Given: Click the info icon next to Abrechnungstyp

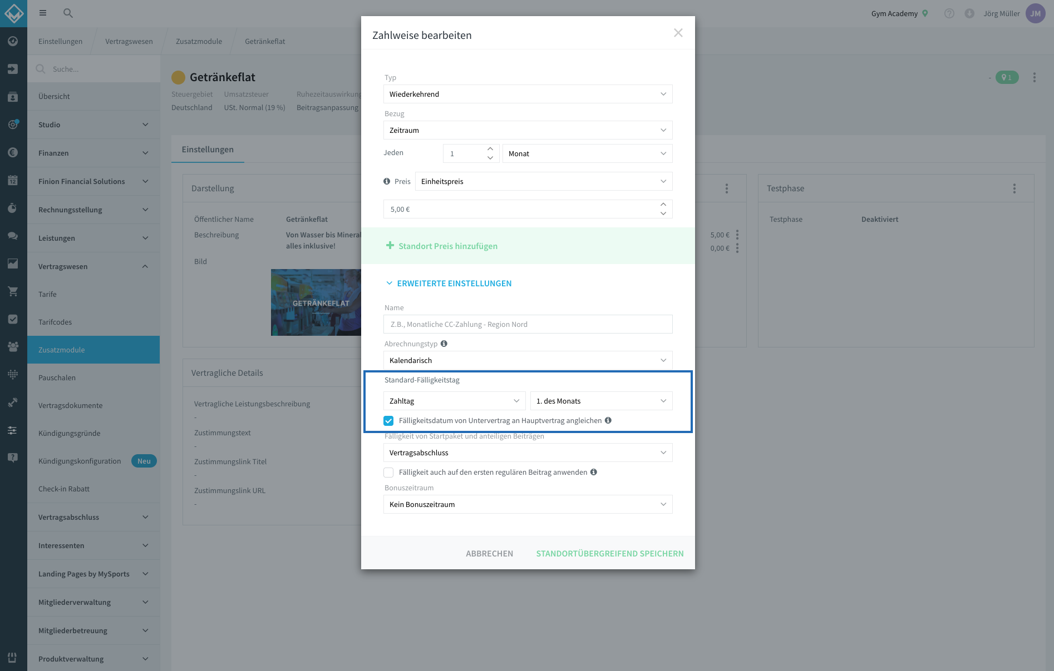Looking at the screenshot, I should pyautogui.click(x=444, y=344).
